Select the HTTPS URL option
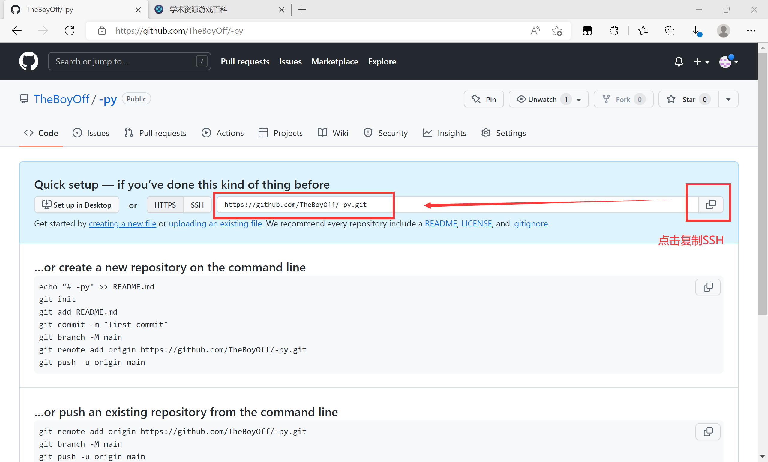This screenshot has height=462, width=768. coord(165,205)
